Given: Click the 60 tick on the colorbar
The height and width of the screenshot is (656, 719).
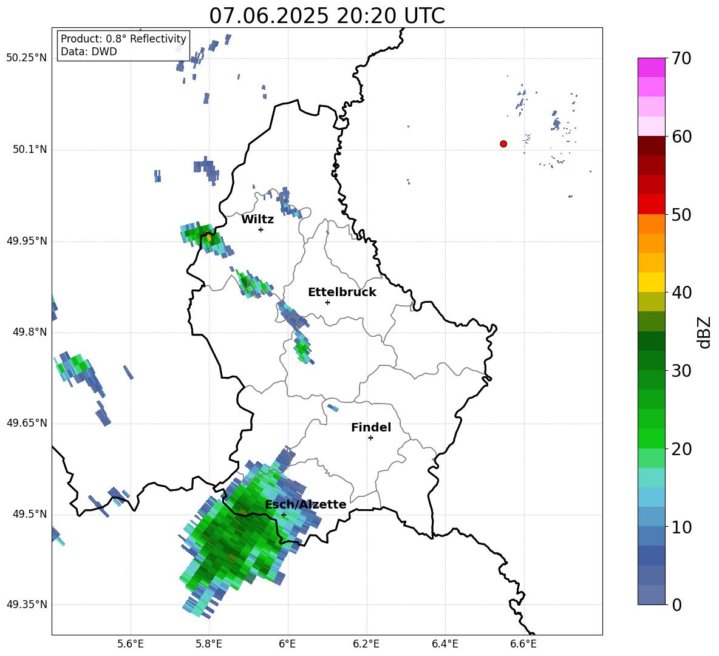Looking at the screenshot, I should [681, 137].
